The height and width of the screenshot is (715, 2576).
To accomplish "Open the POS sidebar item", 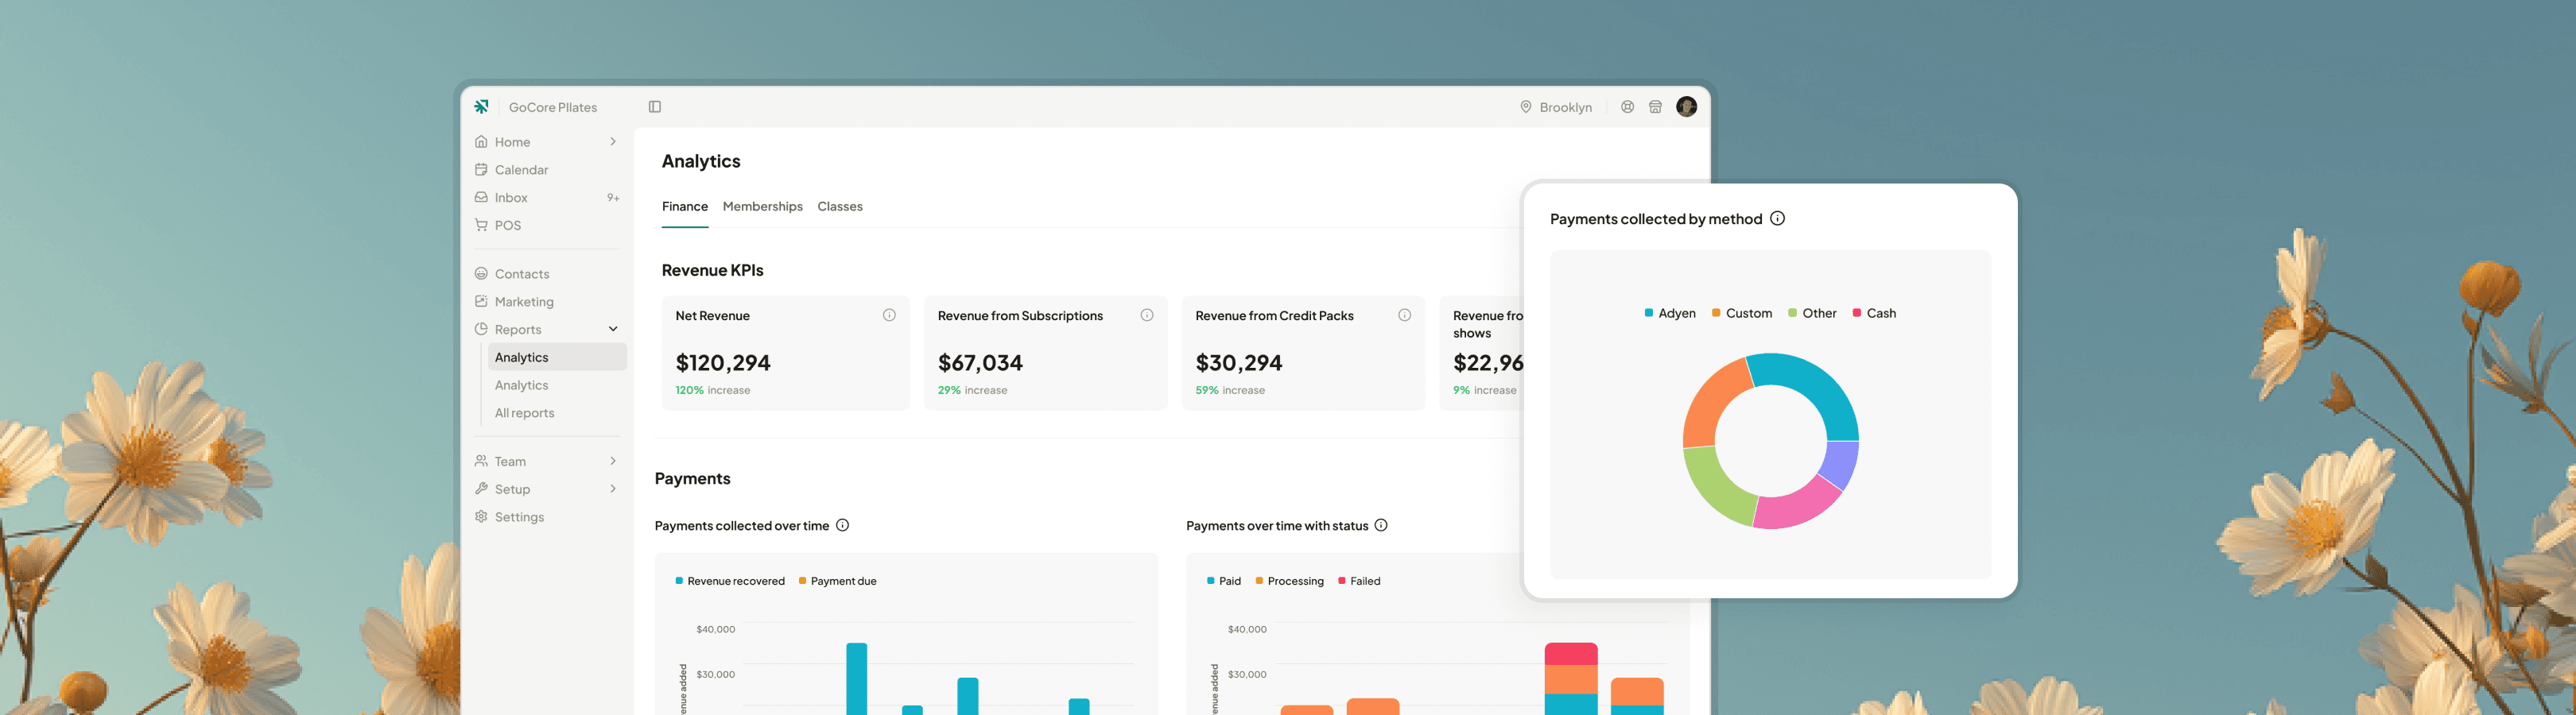I will coord(547,226).
